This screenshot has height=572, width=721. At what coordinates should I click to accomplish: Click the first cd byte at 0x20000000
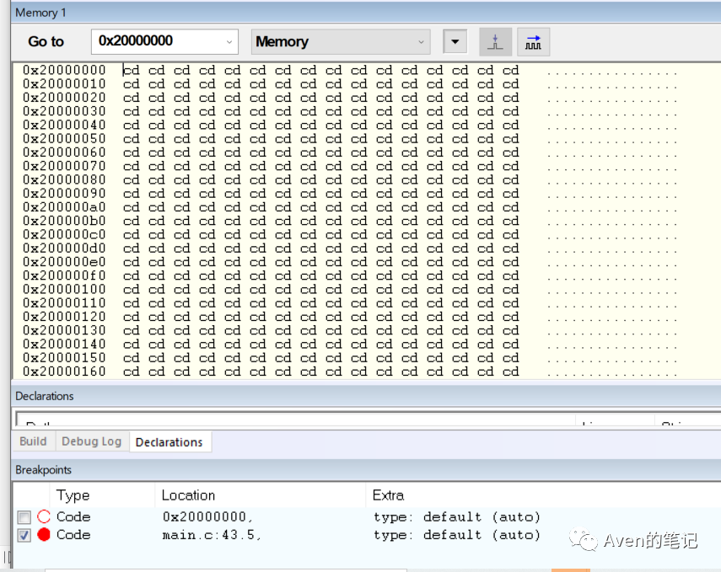tap(131, 70)
